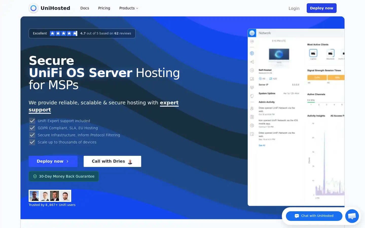Image resolution: width=365 pixels, height=228 pixels.
Task: Click the Secure UniFi OS Server Hosting headline
Action: click(x=104, y=73)
